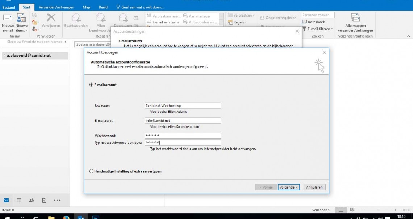Viewport: 413px width, 219px height.
Task: Select Handmatige instelling of extra servertypen option
Action: [91, 171]
